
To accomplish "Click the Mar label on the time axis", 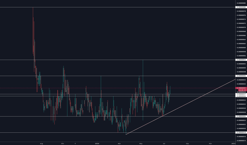I will click(x=119, y=144).
